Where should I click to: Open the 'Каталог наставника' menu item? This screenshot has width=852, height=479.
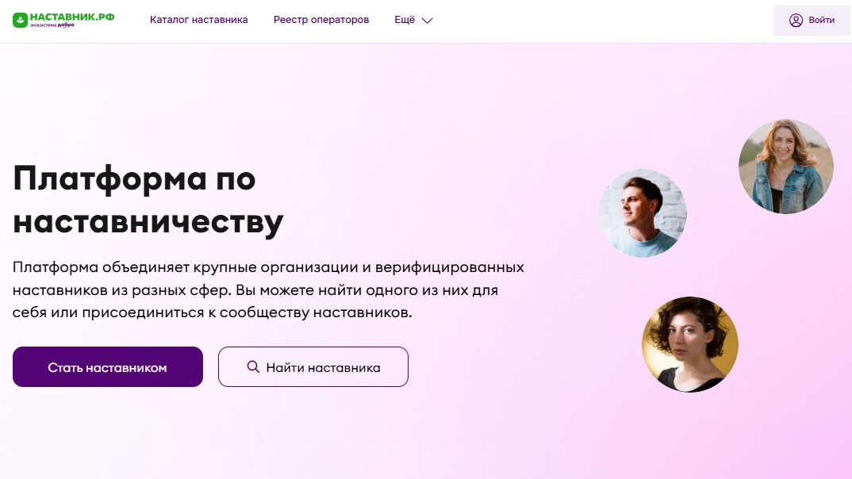coord(199,20)
